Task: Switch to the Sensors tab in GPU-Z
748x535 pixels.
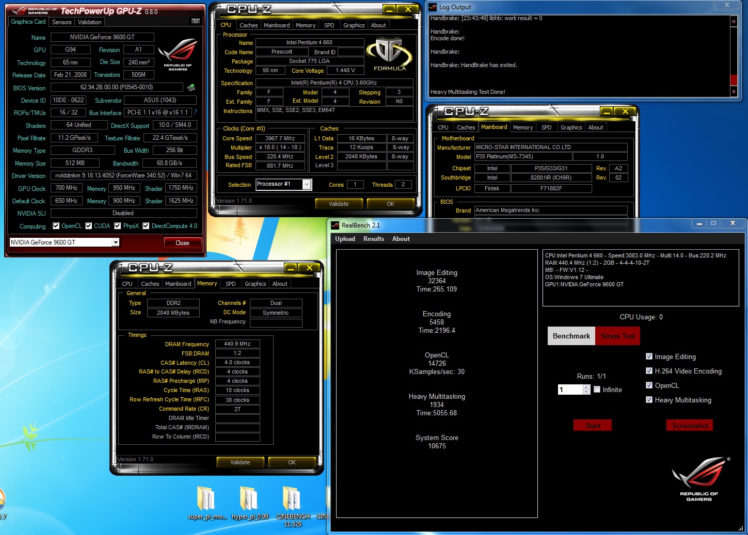Action: (x=62, y=22)
